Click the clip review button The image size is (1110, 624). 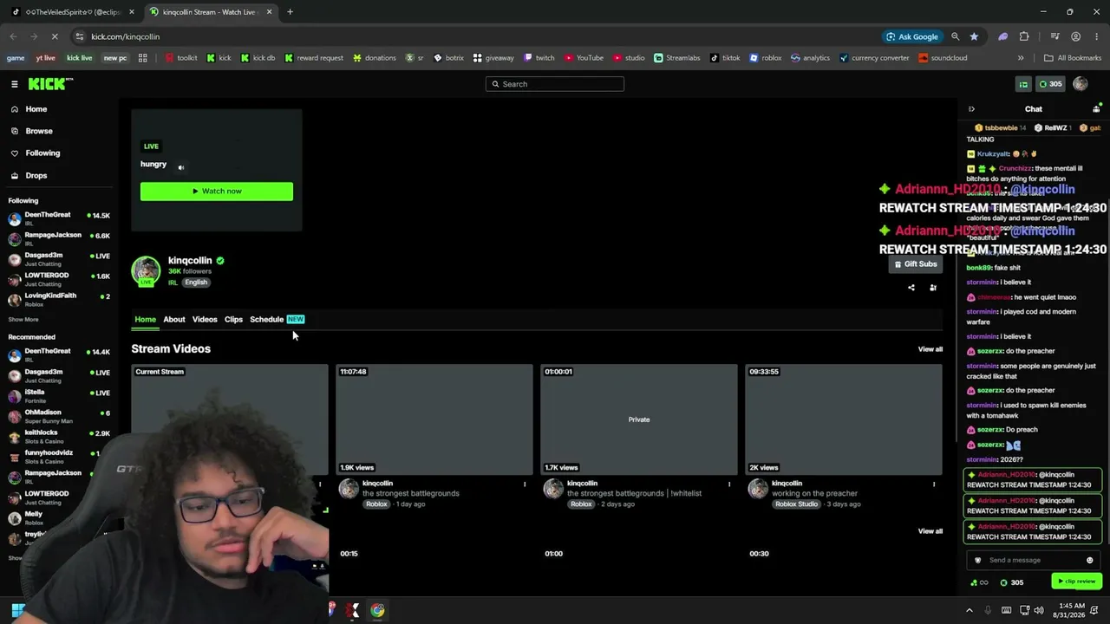(x=1075, y=582)
